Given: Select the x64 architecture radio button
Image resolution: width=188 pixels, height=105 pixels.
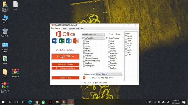Looking at the screenshot, I should point(117,34).
